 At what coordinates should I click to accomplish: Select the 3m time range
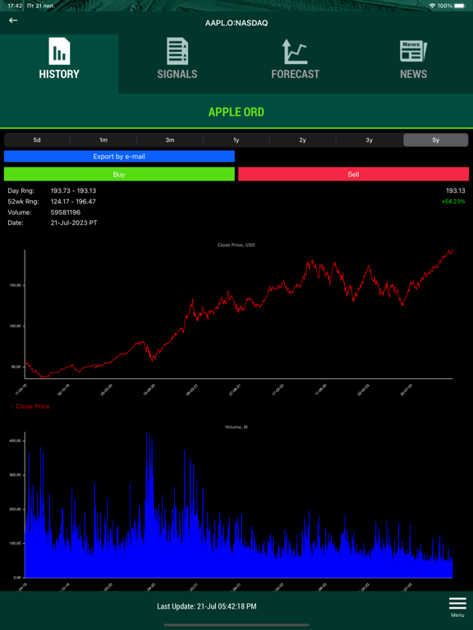(170, 139)
